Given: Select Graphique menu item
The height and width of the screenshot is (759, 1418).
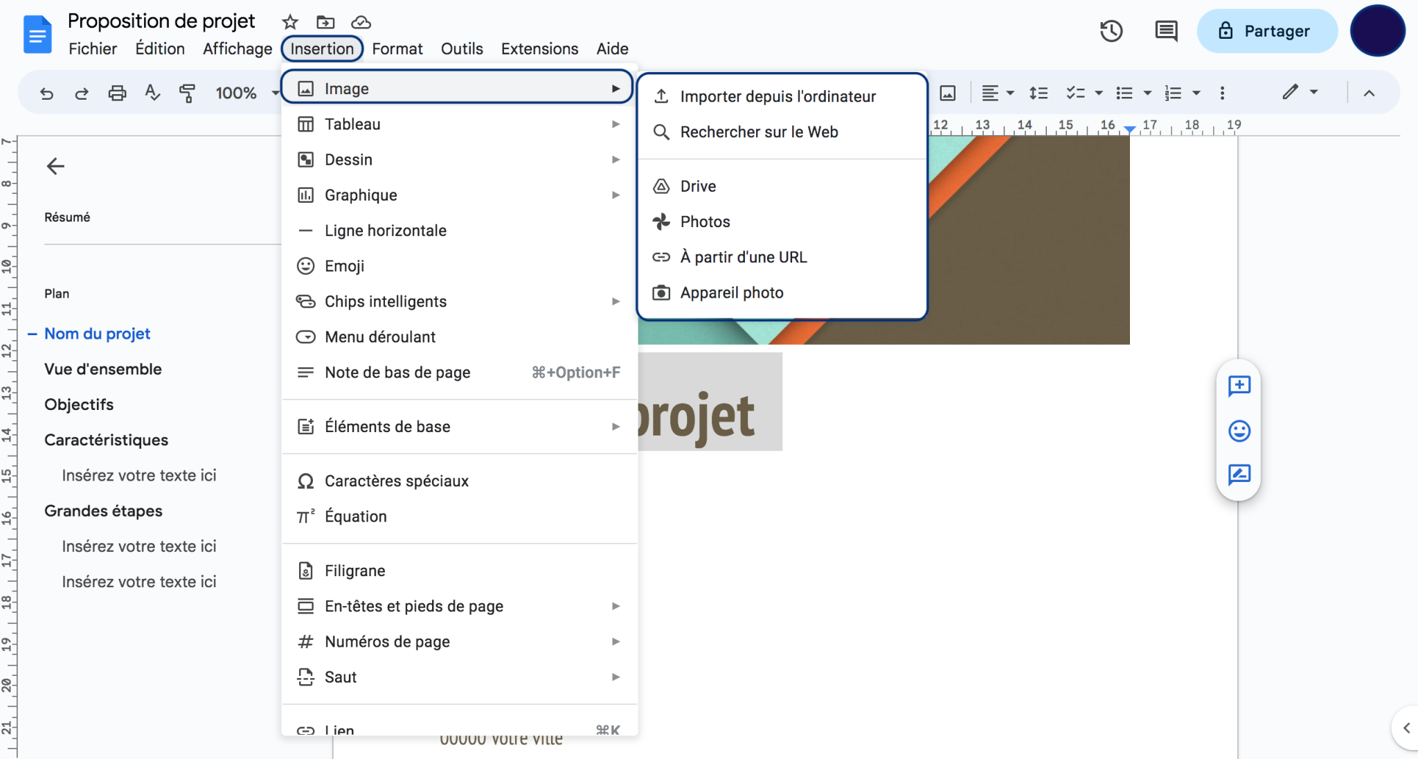Looking at the screenshot, I should pyautogui.click(x=459, y=195).
